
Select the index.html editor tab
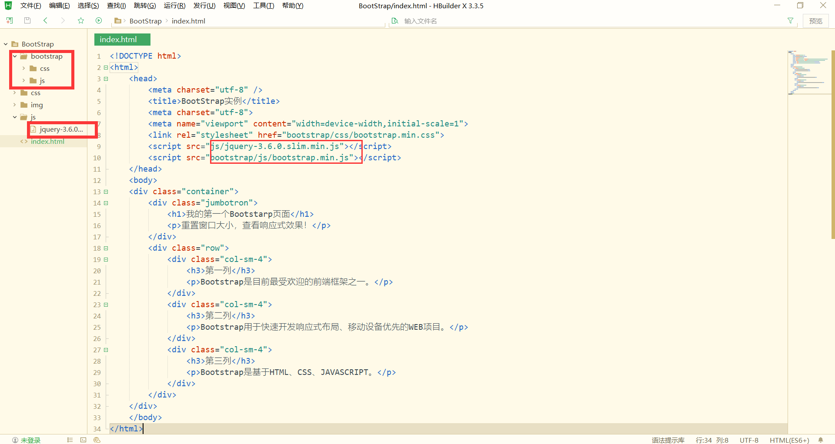click(122, 40)
